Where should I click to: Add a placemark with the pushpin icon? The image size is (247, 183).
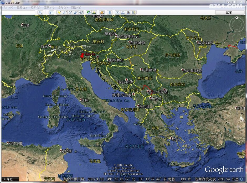tap(59, 12)
